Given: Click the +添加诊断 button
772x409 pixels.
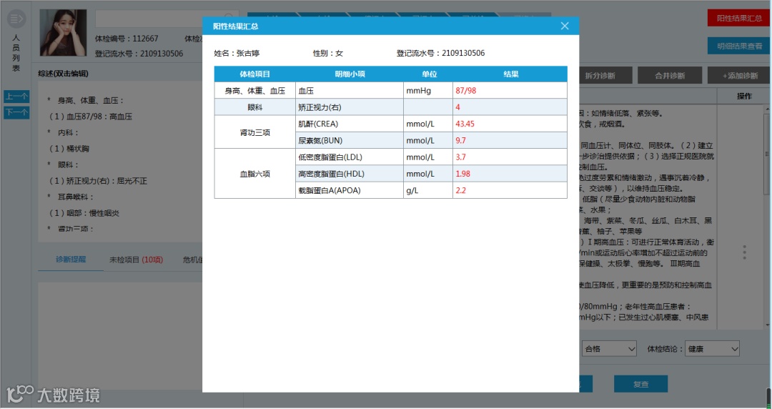Looking at the screenshot, I should coord(740,75).
